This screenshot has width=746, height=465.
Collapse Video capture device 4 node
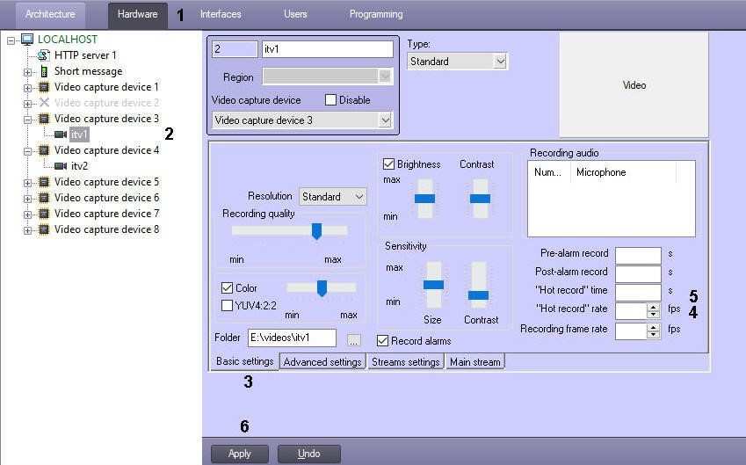tap(27, 151)
